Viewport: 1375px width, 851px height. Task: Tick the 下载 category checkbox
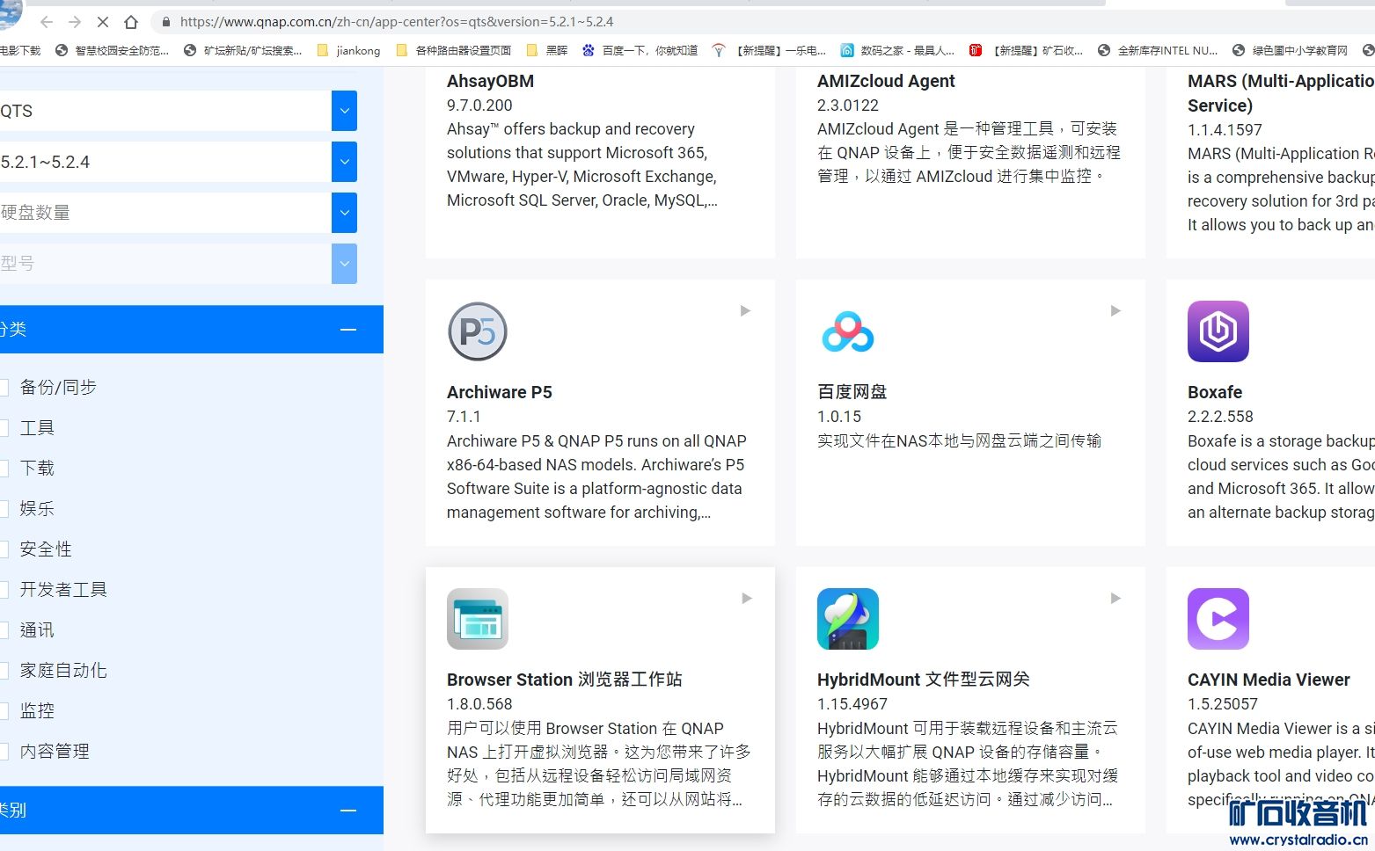4,469
